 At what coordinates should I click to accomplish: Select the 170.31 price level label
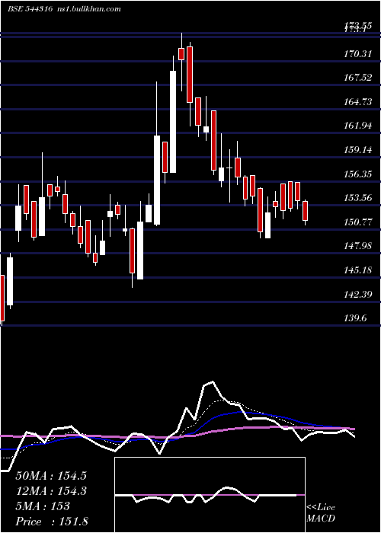coord(358,53)
